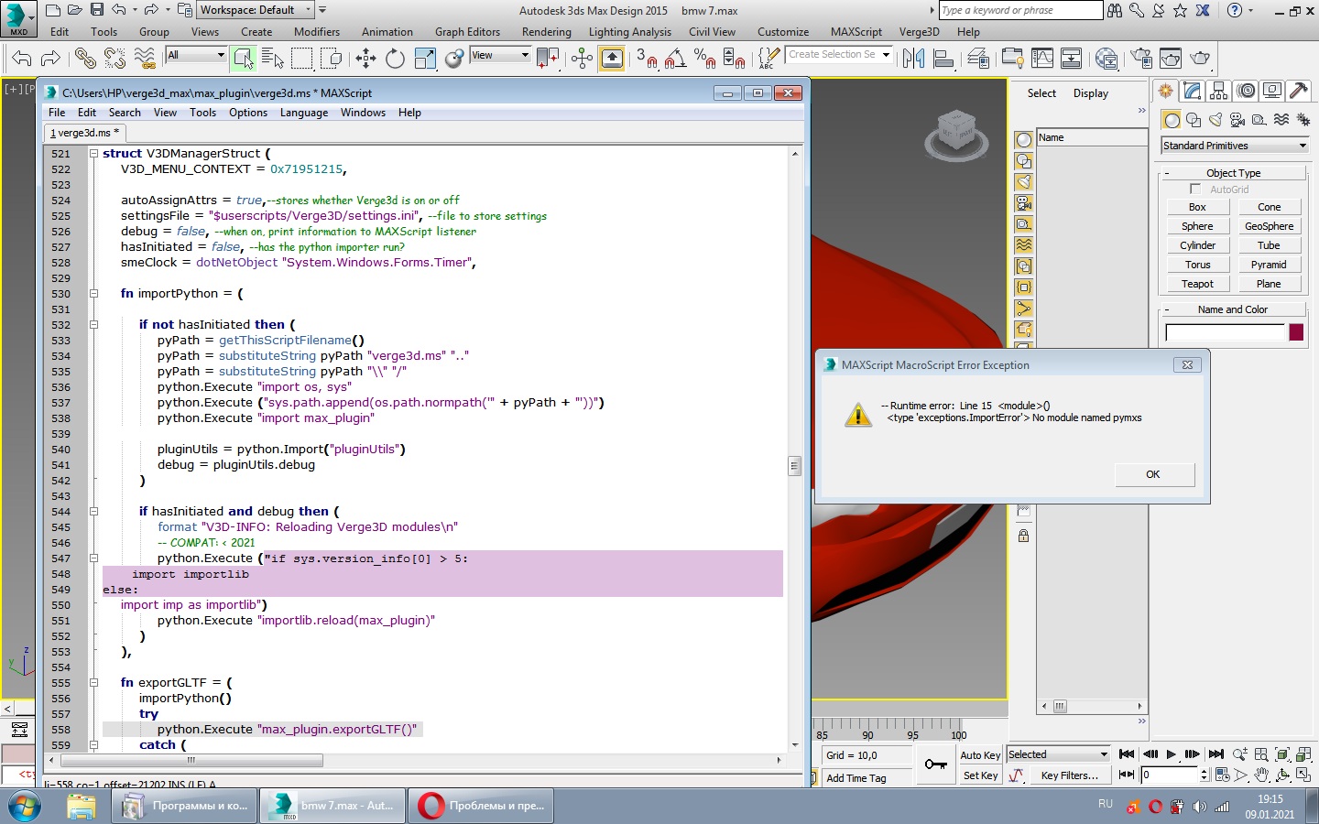Viewport: 1319px width, 824px height.
Task: Click the Select and Link icon
Action: point(85,59)
